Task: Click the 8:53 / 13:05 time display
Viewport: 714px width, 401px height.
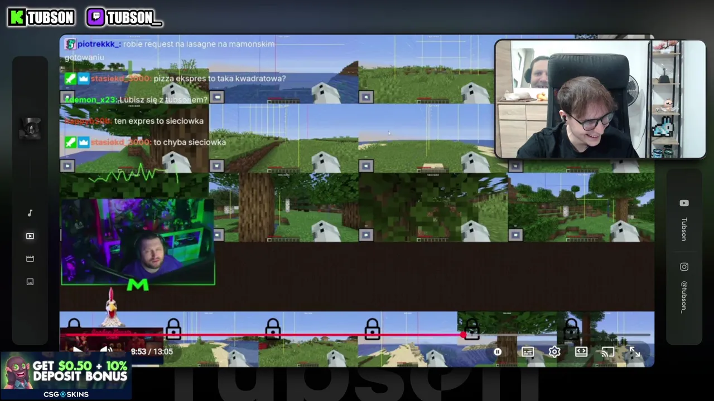Action: 152,351
